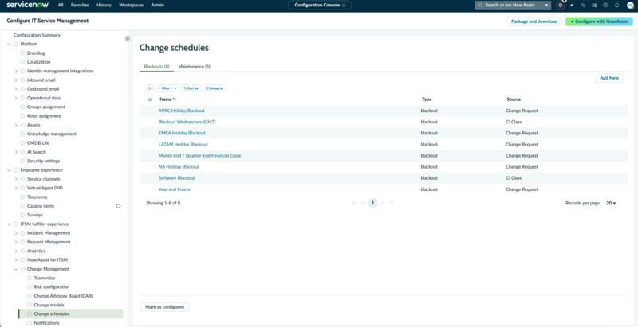Open the Favorites menu

[80, 6]
